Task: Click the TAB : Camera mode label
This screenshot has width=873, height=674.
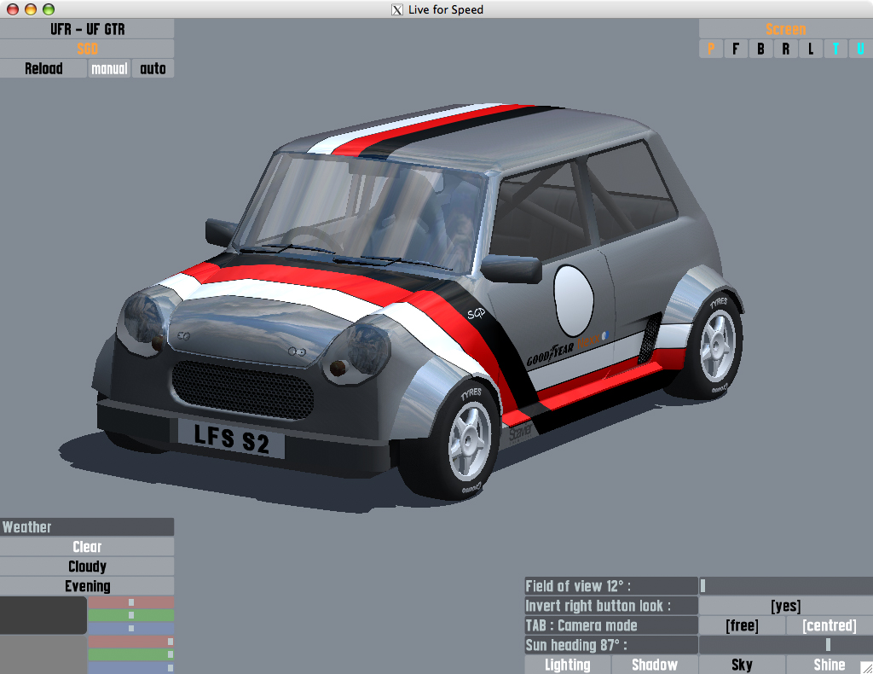Action: 611,625
